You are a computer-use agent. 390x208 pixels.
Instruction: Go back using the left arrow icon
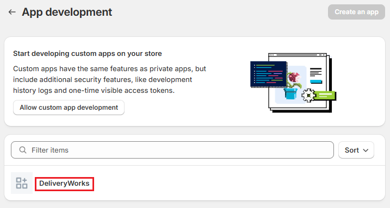(12, 12)
